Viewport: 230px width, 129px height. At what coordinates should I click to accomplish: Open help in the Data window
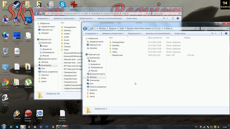click(x=178, y=18)
